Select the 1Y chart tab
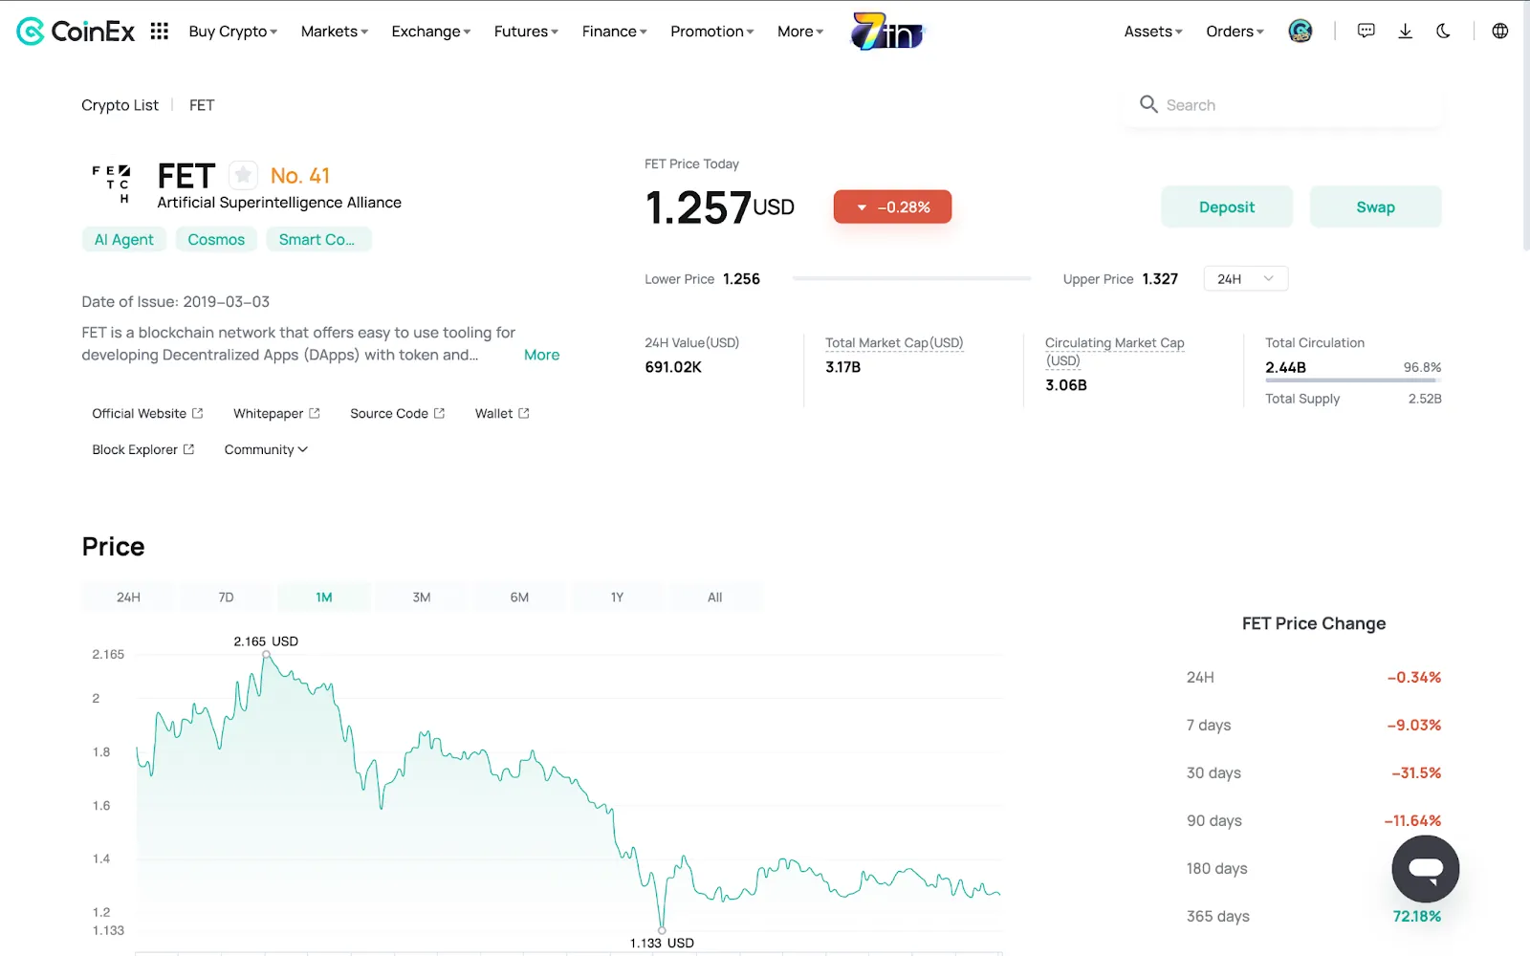Screen dimensions: 1530x956 pyautogui.click(x=617, y=597)
